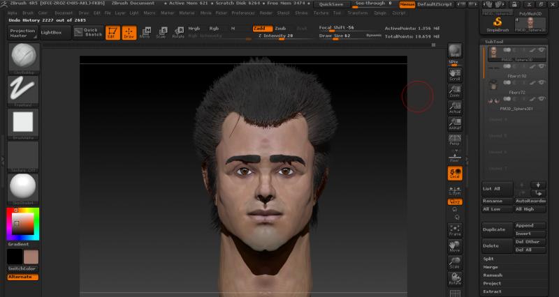This screenshot has width=559, height=297.
Task: Toggle visibility eye of Fibers72 subtool
Action: point(542,84)
